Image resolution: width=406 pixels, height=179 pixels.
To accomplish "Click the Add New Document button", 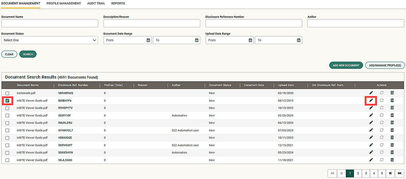I will pos(346,65).
